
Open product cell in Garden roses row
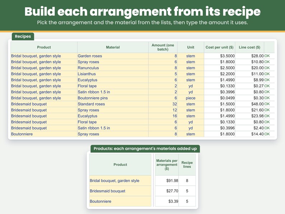tap(44, 56)
